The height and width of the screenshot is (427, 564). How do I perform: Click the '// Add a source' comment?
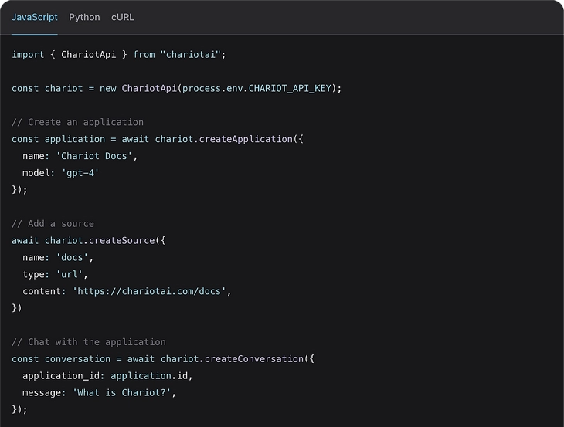coord(53,224)
